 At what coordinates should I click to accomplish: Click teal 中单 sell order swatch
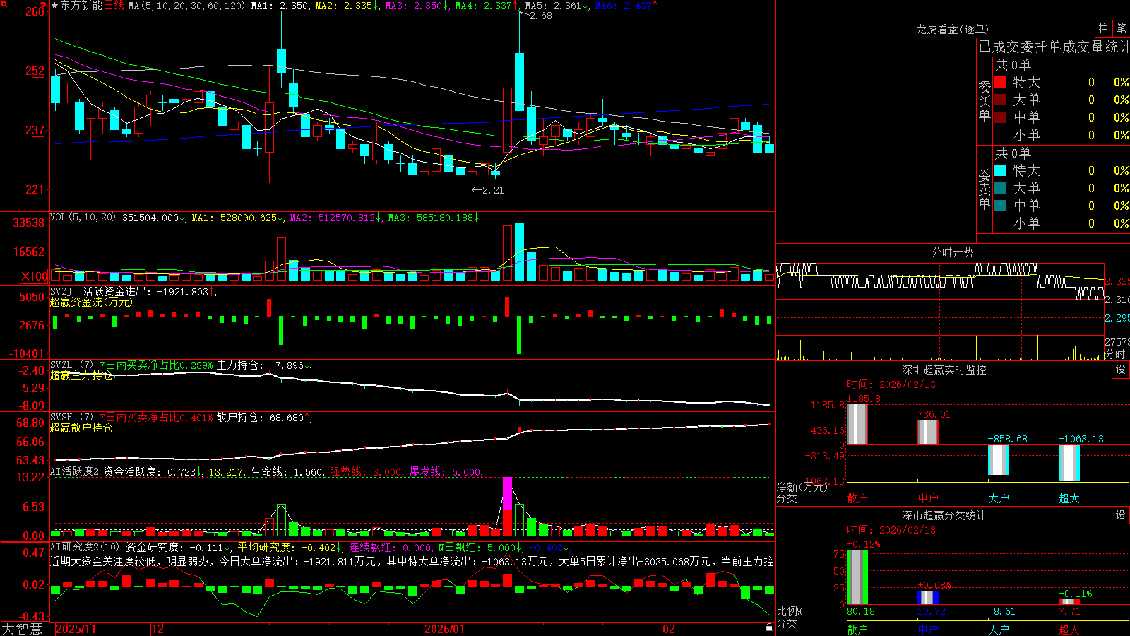click(1000, 205)
